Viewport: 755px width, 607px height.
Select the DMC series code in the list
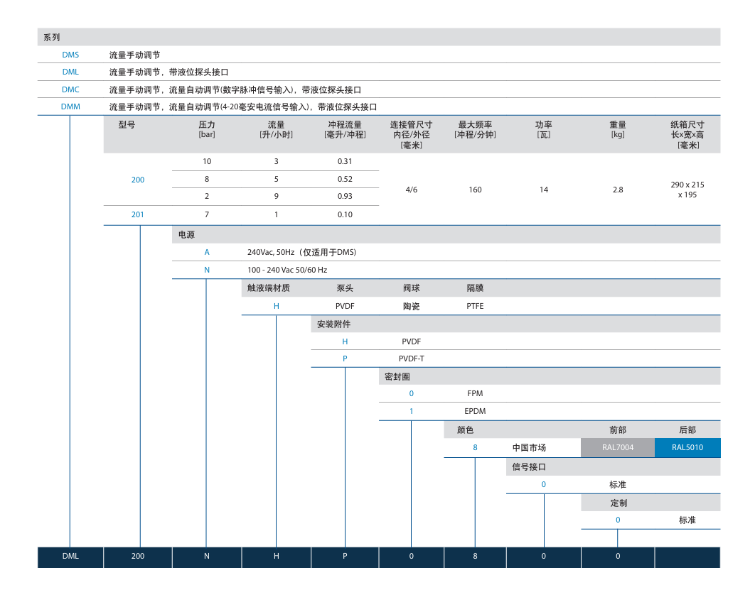(70, 89)
